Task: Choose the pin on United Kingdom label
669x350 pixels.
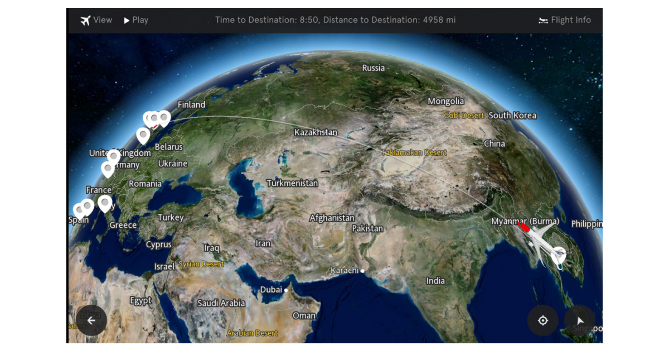Action: pos(114,156)
